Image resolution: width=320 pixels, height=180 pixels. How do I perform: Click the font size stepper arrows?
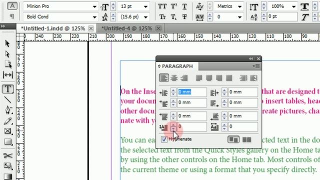(113, 6)
